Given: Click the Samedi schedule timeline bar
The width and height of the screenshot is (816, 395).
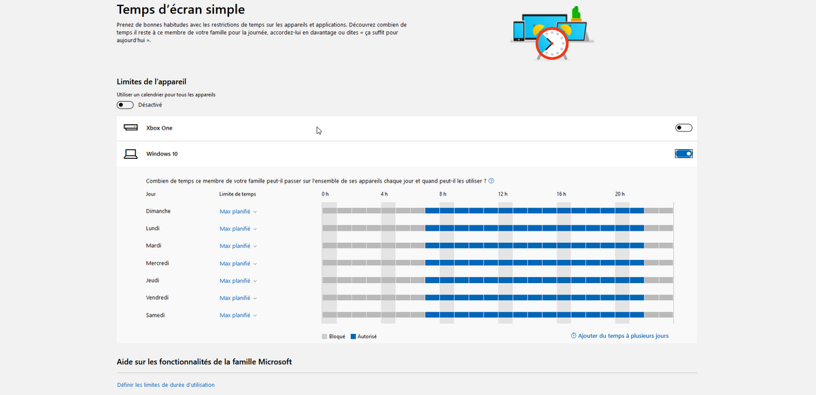Looking at the screenshot, I should pyautogui.click(x=498, y=315).
